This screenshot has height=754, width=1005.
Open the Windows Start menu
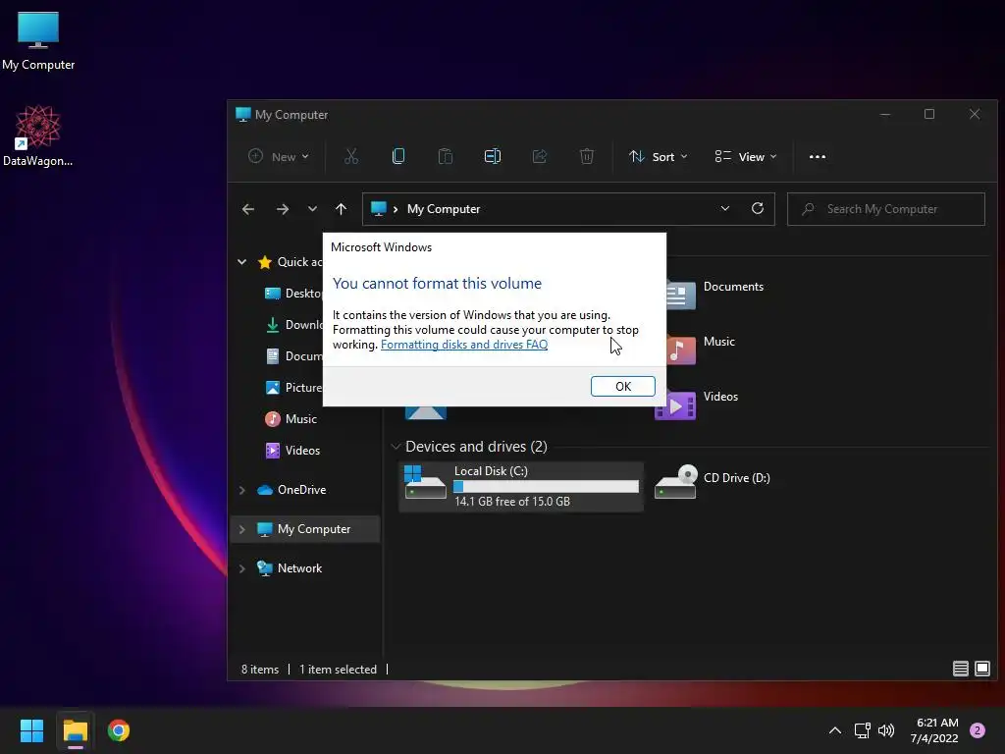pos(31,730)
